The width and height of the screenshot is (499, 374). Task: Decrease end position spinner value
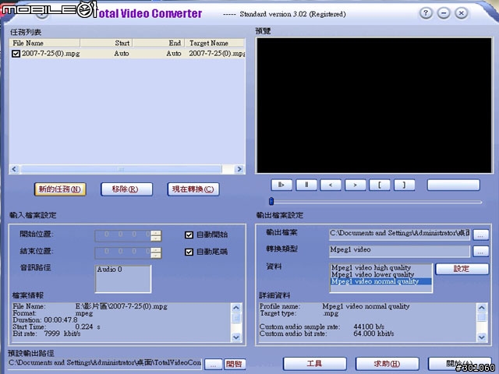click(156, 255)
